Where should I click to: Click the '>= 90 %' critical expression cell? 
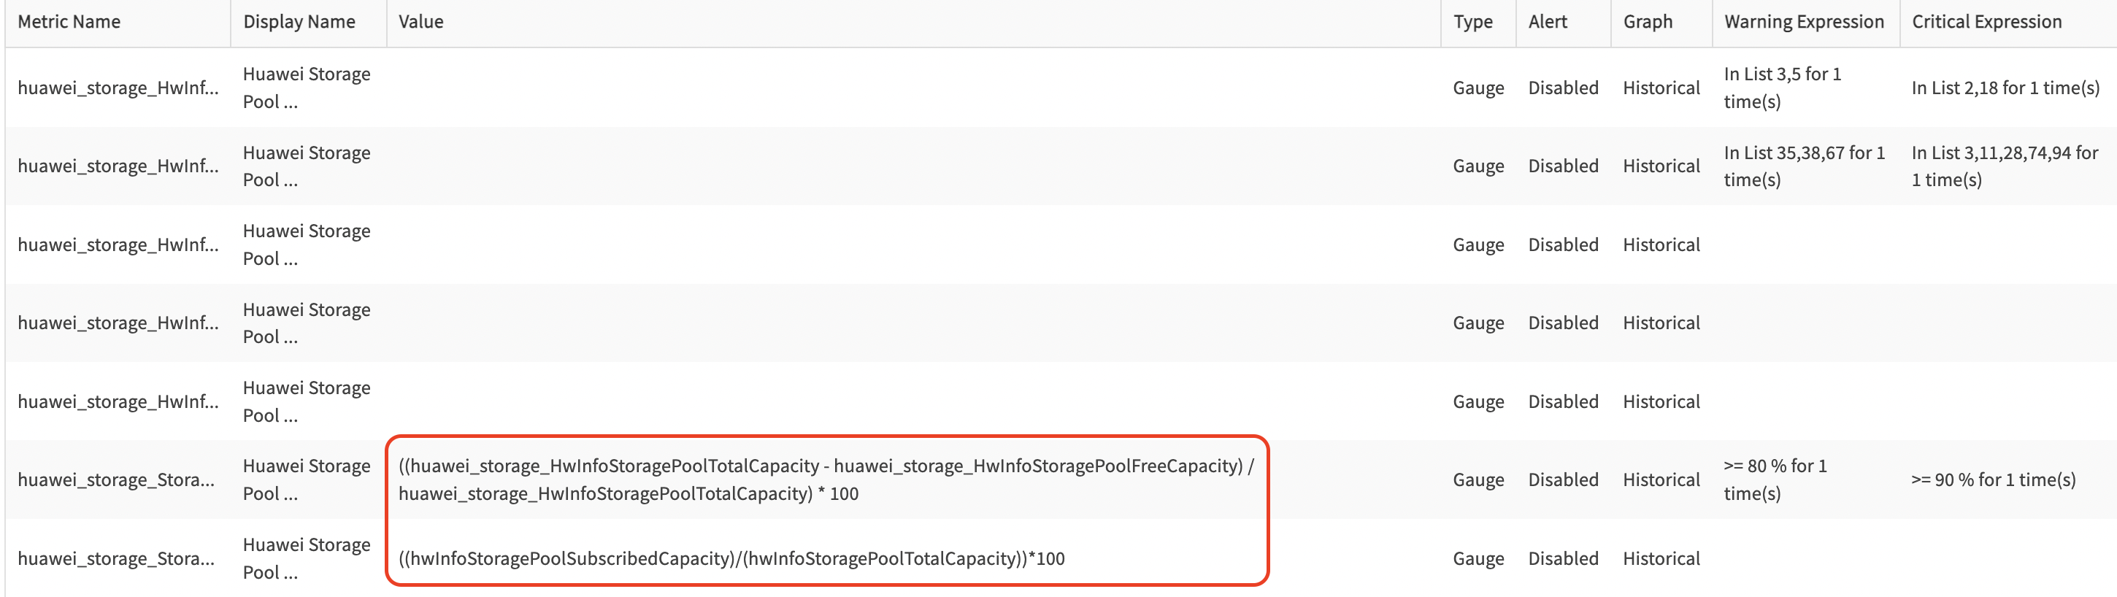click(x=1993, y=479)
